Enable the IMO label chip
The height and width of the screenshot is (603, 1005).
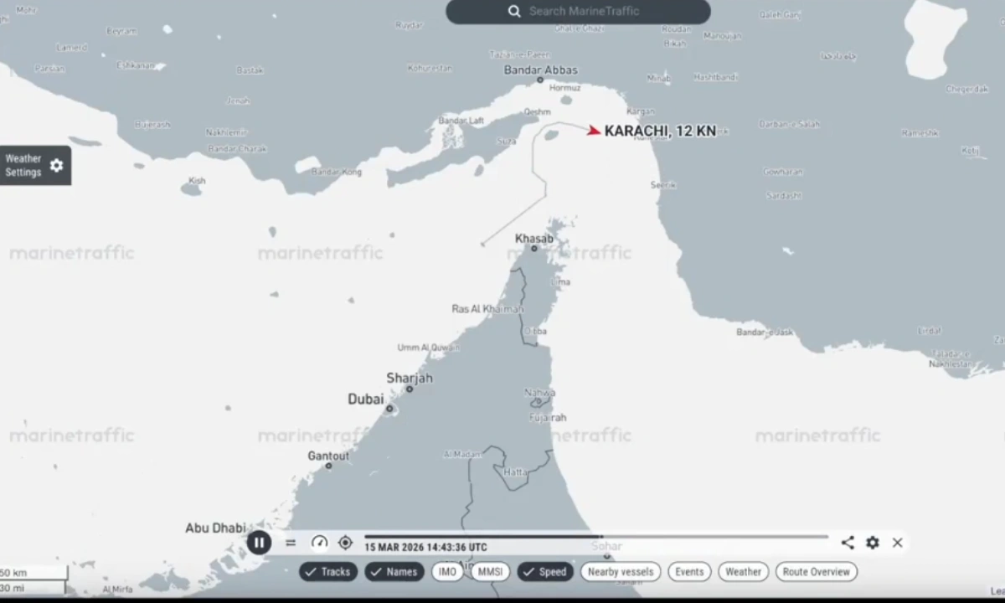[448, 572]
